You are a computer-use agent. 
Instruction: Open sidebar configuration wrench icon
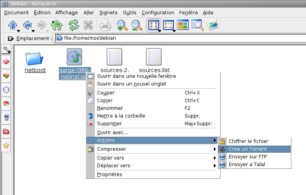(7, 50)
